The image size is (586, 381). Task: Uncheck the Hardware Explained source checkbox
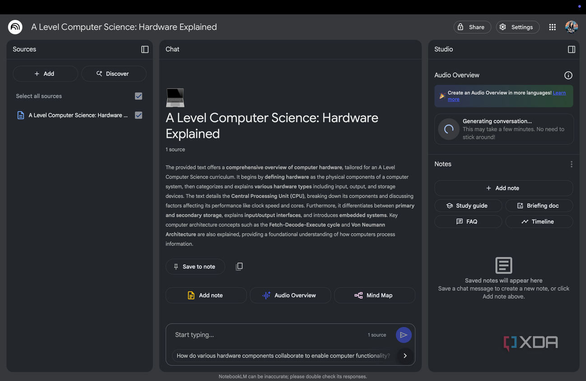139,115
